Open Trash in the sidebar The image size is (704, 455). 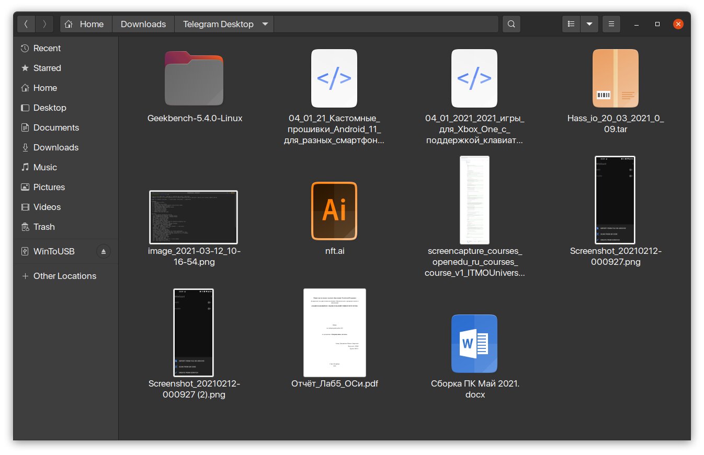click(x=66, y=227)
